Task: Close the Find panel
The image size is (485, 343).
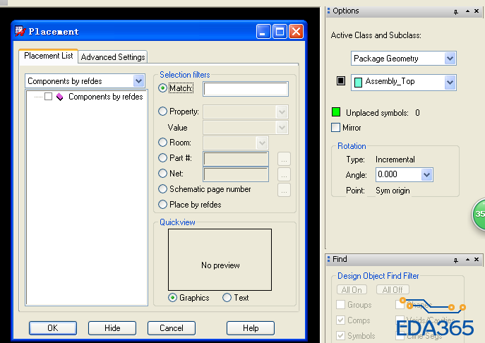Action: click(x=477, y=260)
